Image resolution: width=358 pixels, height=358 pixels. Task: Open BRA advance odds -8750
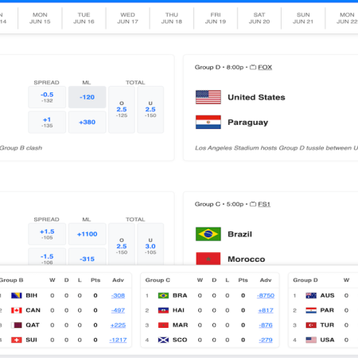click(266, 295)
